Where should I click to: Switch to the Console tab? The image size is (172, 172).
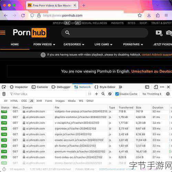coord(40,87)
